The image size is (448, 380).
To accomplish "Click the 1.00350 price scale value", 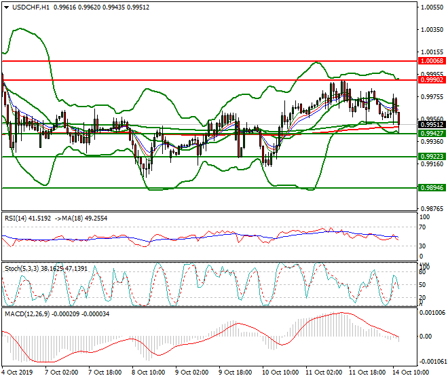I will coord(432,30).
